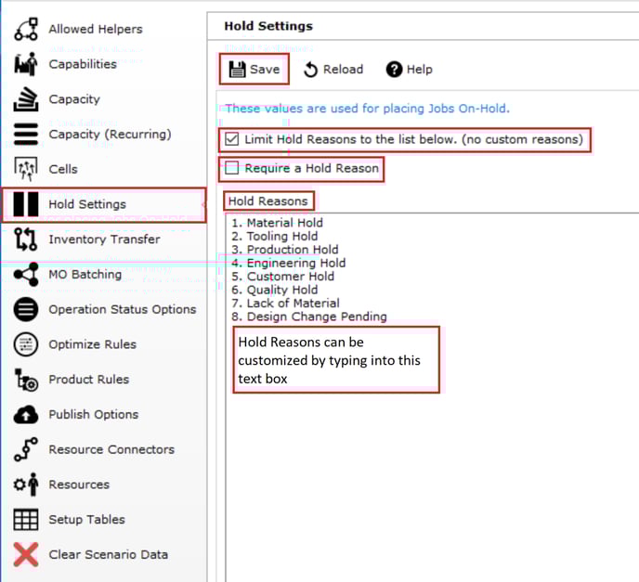Go to the Capabilities section
This screenshot has height=582, width=639.
tap(83, 64)
